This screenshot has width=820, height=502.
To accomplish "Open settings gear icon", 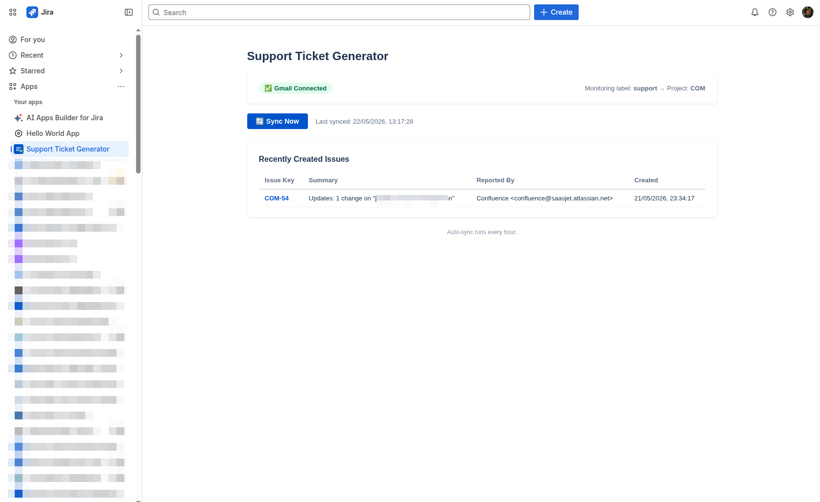I will 790,12.
